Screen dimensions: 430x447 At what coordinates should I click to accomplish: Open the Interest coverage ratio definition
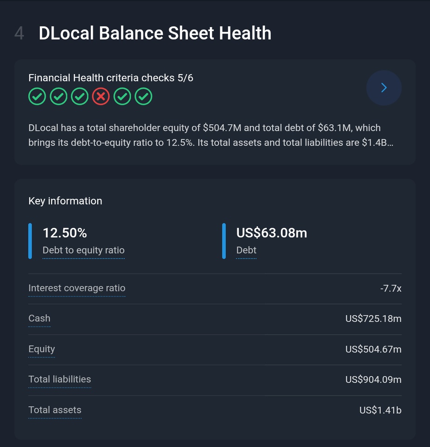(x=77, y=288)
